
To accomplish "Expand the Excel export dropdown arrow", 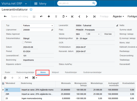I will (x=36, y=78).
